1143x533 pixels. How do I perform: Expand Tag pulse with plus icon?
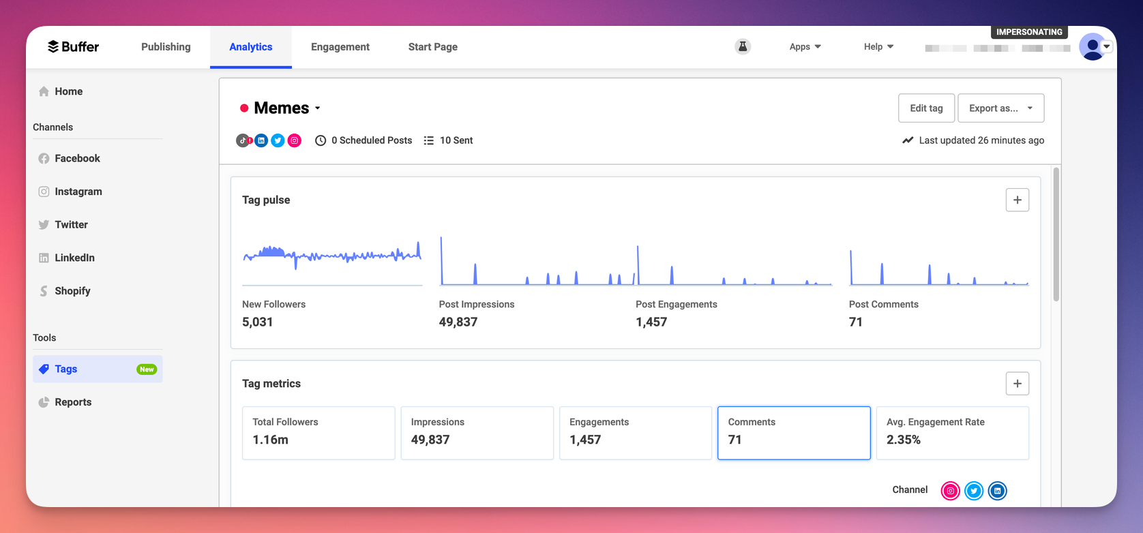pos(1017,200)
